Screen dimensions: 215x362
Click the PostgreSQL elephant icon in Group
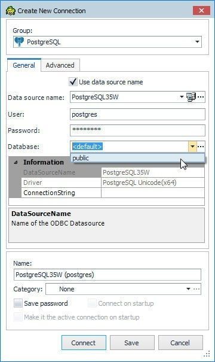pyautogui.click(x=19, y=42)
